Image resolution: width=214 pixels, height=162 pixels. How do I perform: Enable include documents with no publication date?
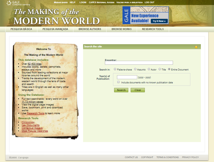tap(119, 82)
